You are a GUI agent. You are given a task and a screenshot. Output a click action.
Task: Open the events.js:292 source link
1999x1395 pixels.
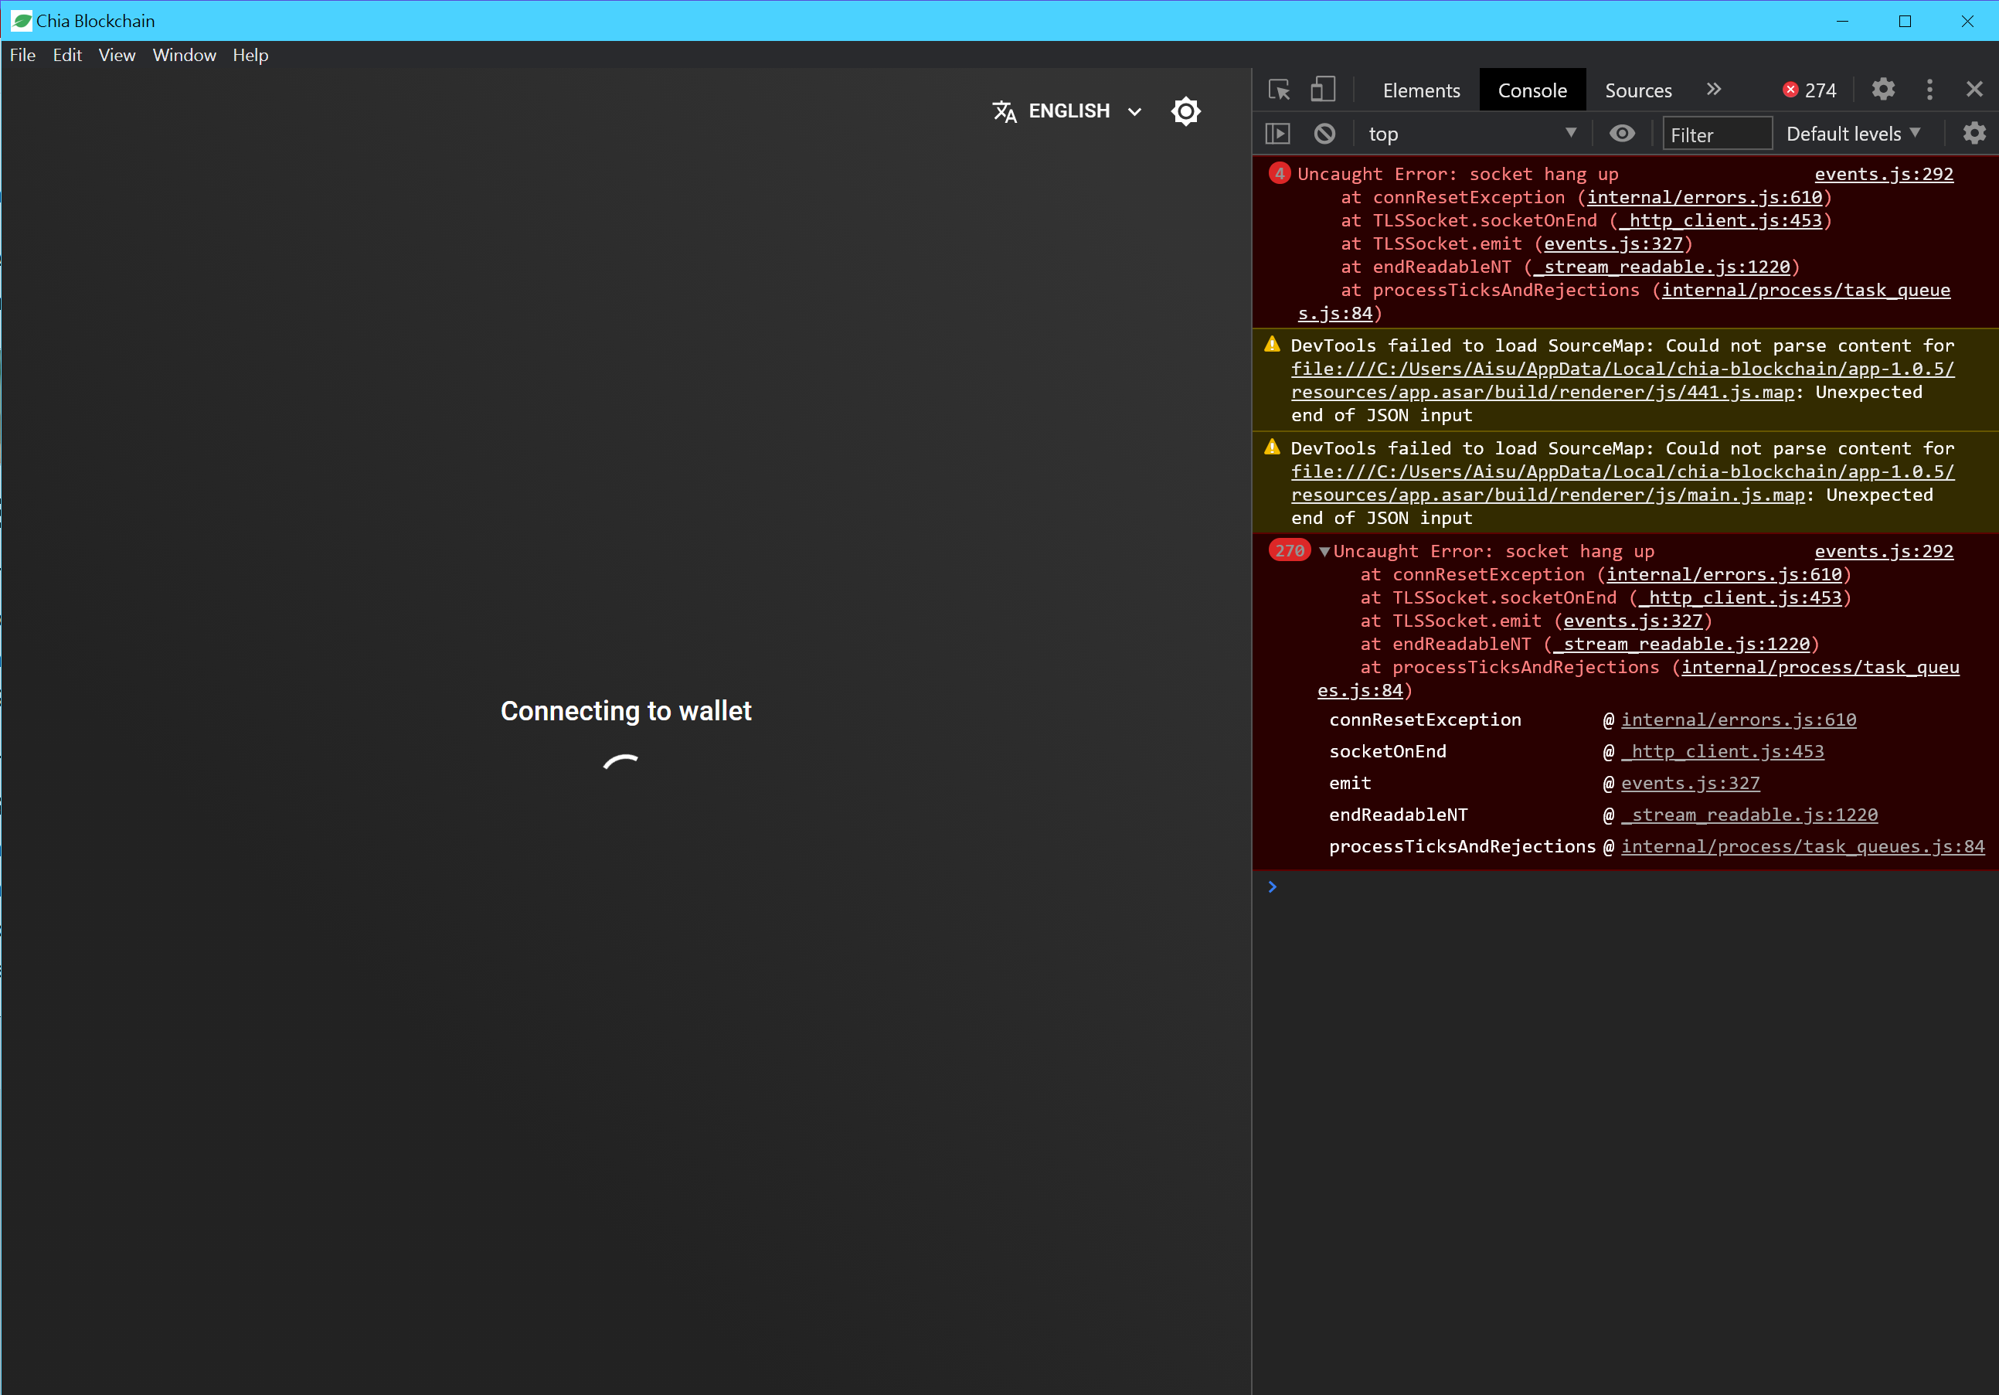1884,173
